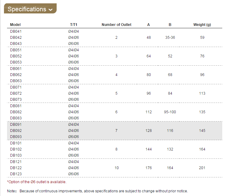Select model DB082

pos(16,112)
